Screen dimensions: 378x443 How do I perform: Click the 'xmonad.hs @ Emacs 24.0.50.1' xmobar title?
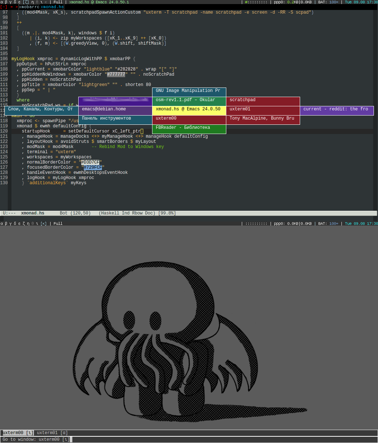99,2
